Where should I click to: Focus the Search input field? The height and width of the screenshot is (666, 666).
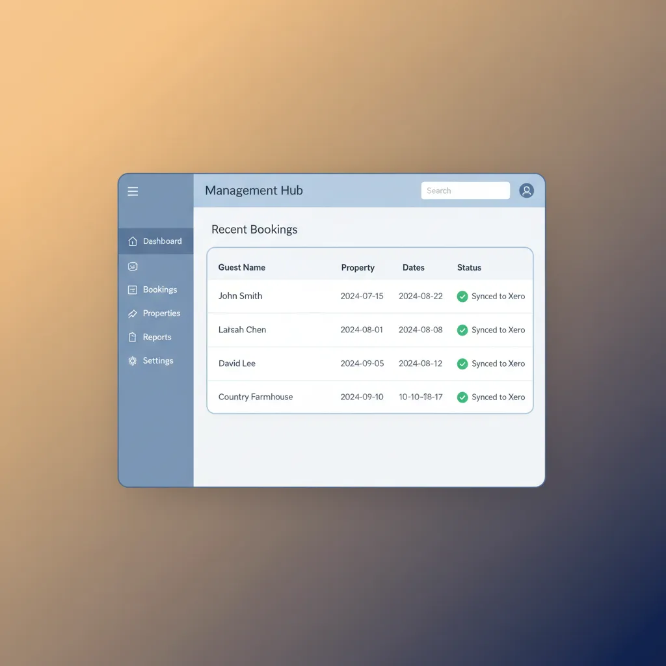[x=466, y=191]
